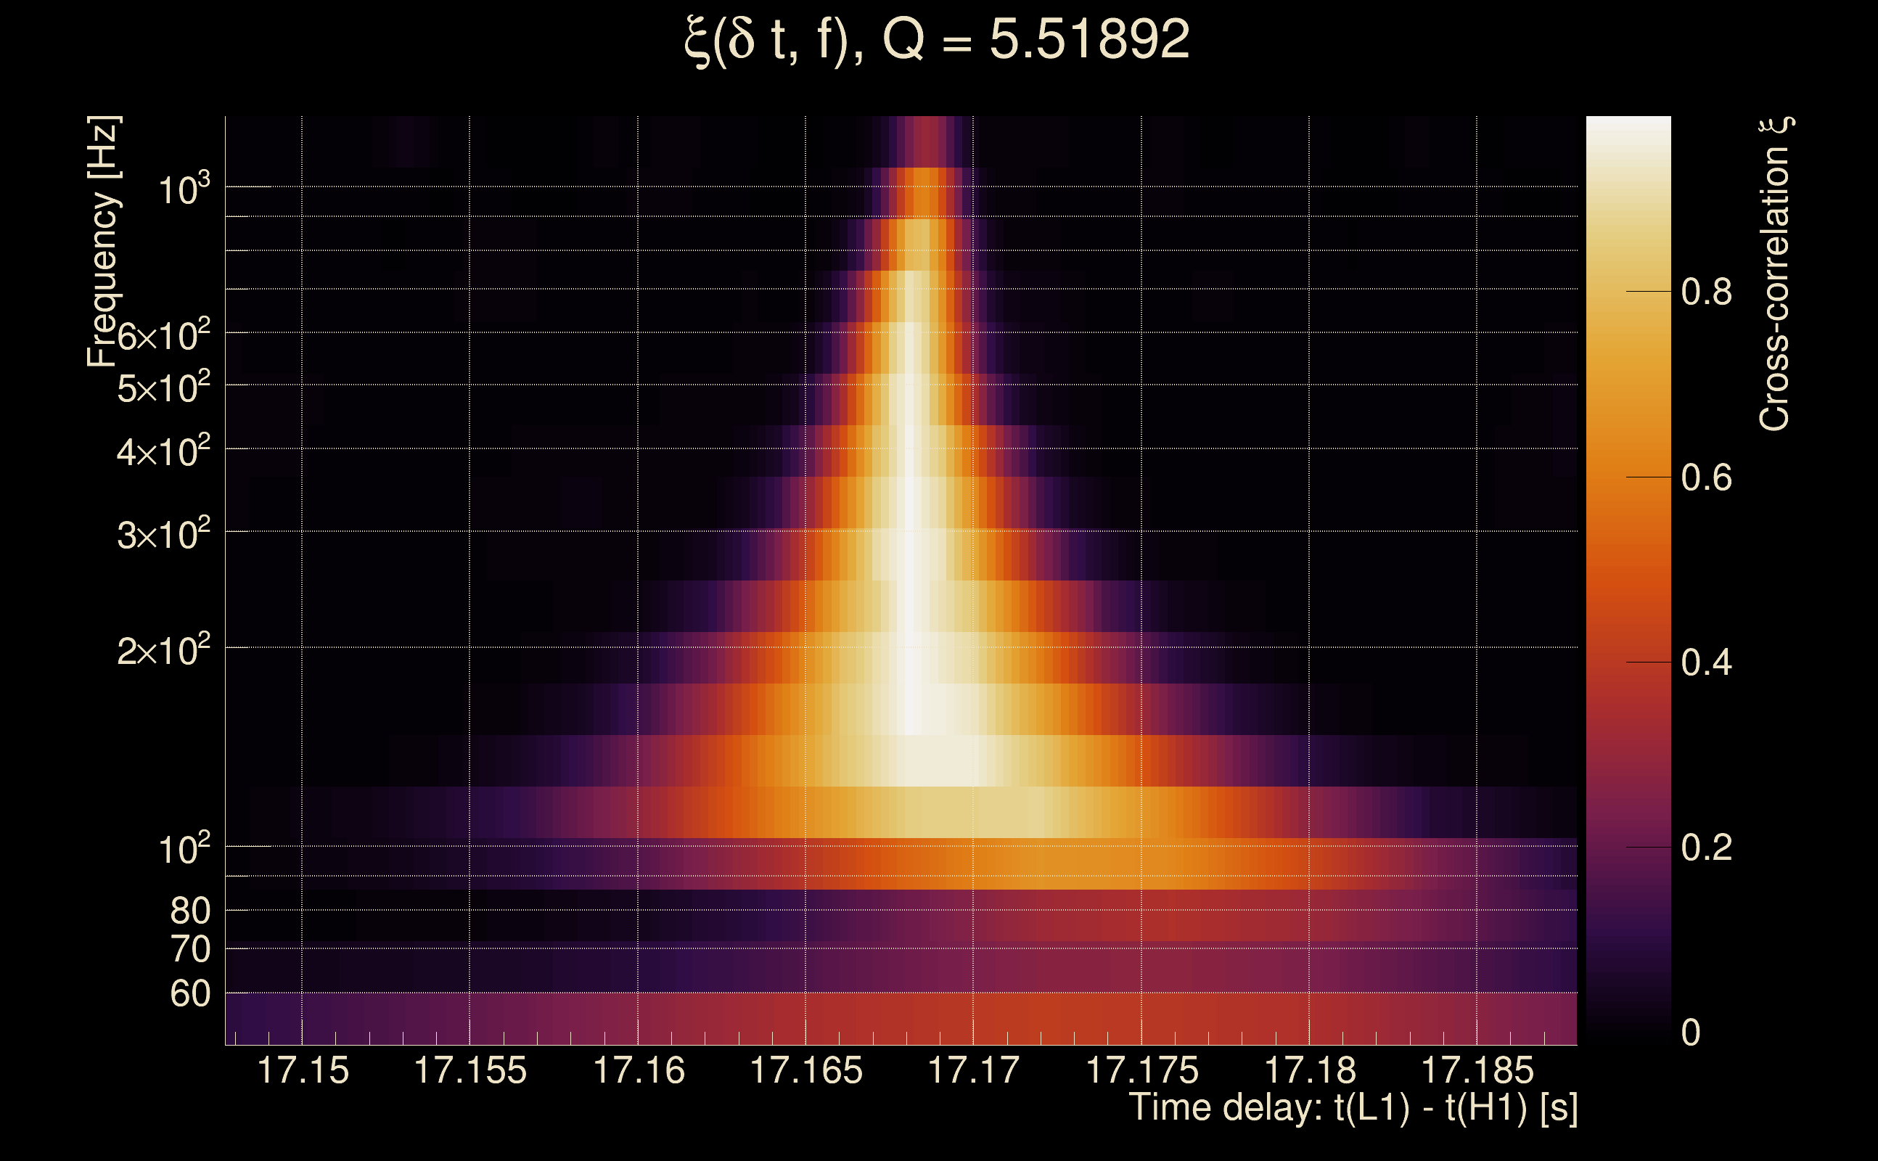Viewport: 1878px width, 1161px height.
Task: Click the Cross-correlation colorbar title
Action: coord(1775,274)
